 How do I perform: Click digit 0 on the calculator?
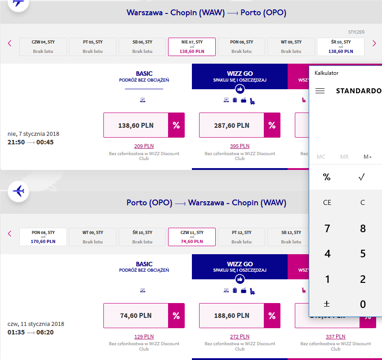[363, 304]
